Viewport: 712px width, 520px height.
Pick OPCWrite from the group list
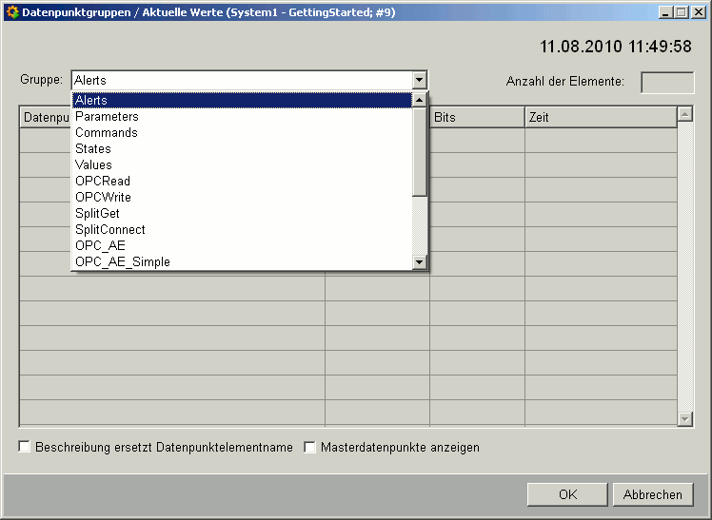pyautogui.click(x=103, y=198)
